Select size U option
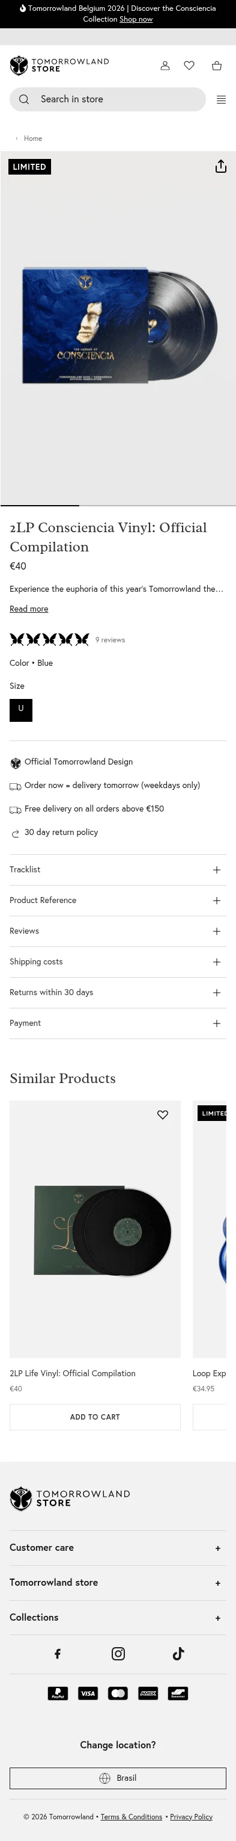Image resolution: width=236 pixels, height=1841 pixels. (x=20, y=710)
